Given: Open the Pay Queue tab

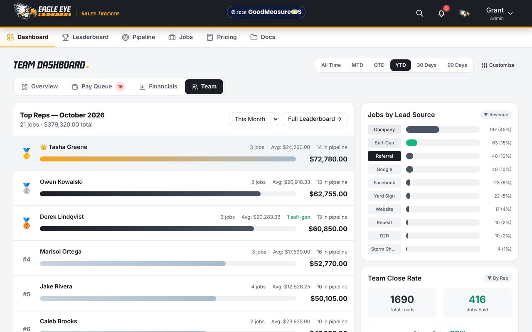Looking at the screenshot, I should tap(99, 87).
